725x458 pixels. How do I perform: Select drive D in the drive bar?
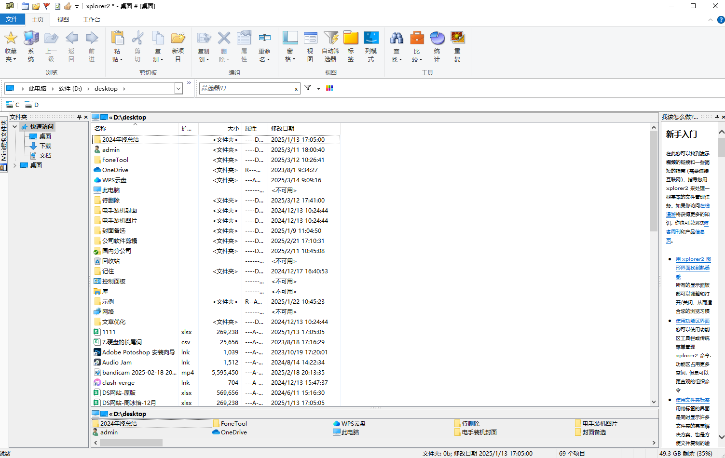32,105
